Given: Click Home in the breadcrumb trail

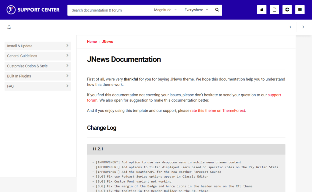Looking at the screenshot, I should click(92, 42).
